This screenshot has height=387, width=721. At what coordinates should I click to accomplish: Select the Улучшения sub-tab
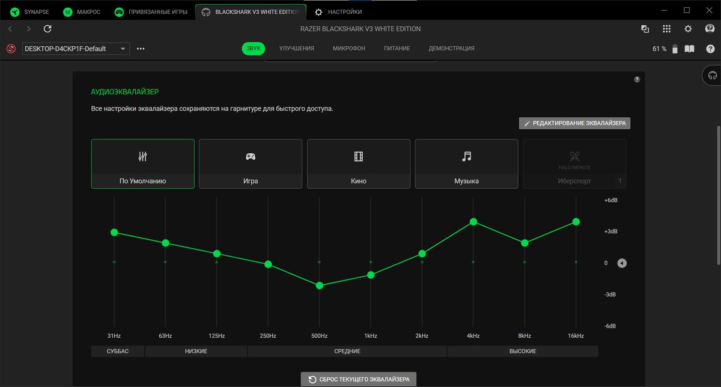pos(297,49)
